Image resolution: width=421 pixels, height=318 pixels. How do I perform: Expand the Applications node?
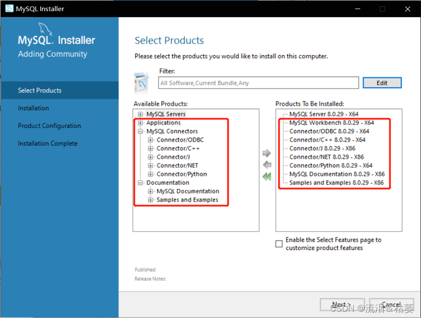coord(140,123)
